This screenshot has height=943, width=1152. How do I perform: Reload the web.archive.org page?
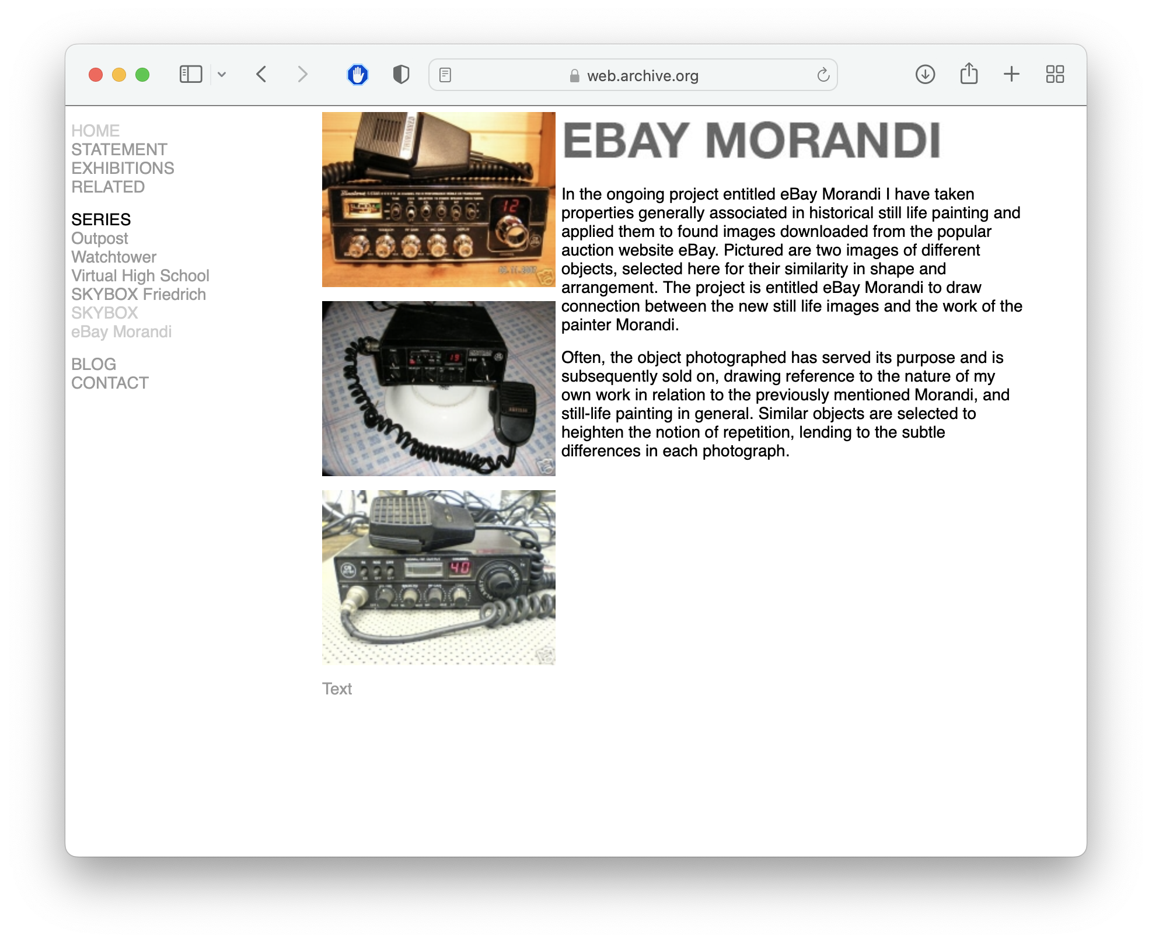[823, 75]
